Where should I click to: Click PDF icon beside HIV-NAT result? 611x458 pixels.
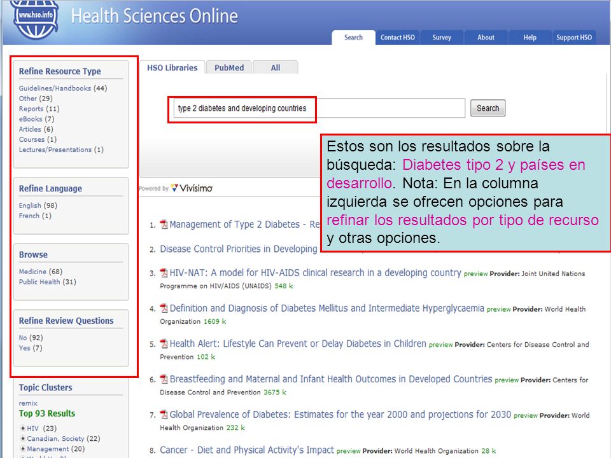tap(164, 273)
